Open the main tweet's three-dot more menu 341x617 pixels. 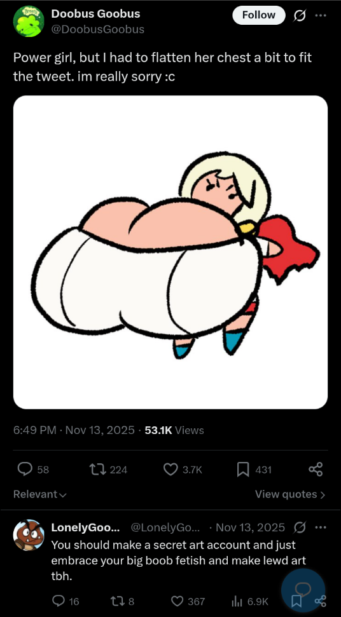321,16
